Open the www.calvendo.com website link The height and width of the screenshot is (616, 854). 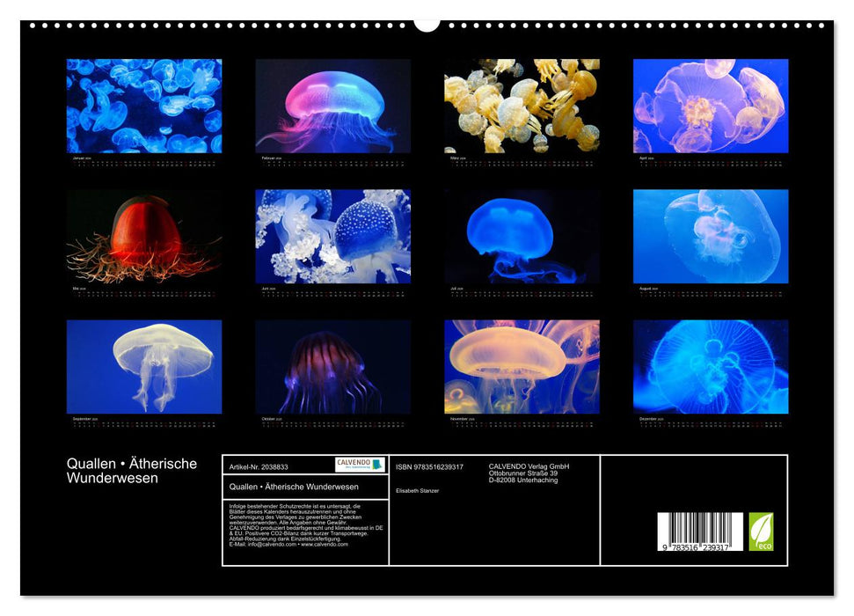[x=324, y=545]
